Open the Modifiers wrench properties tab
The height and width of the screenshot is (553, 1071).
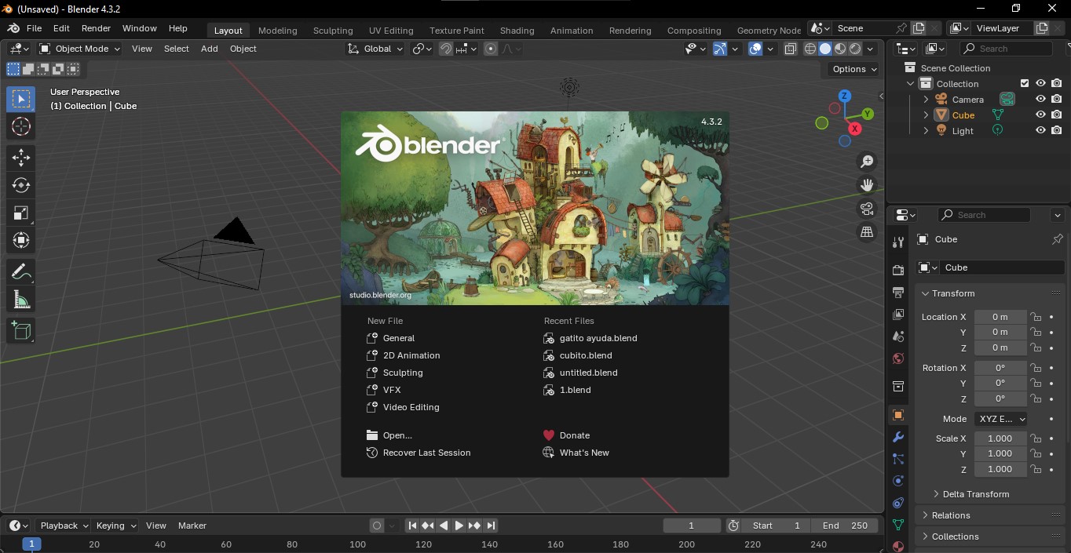point(898,437)
